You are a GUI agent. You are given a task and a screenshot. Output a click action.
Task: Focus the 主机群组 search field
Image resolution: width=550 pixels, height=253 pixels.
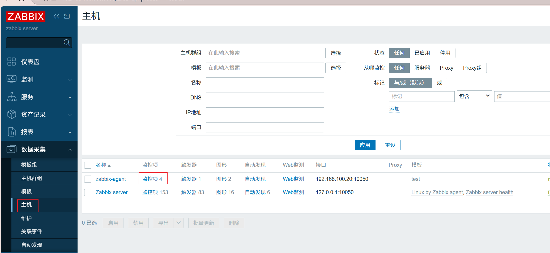265,53
